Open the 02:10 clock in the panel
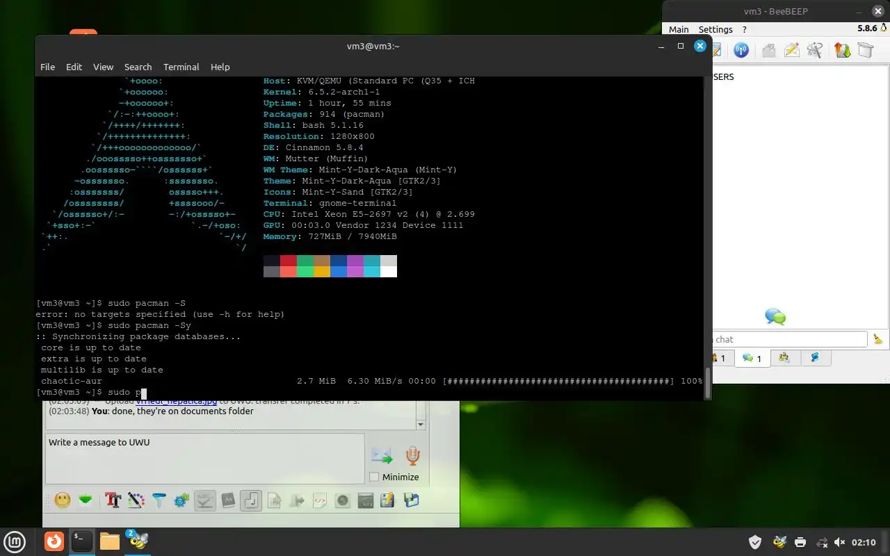The height and width of the screenshot is (556, 890). tap(864, 542)
